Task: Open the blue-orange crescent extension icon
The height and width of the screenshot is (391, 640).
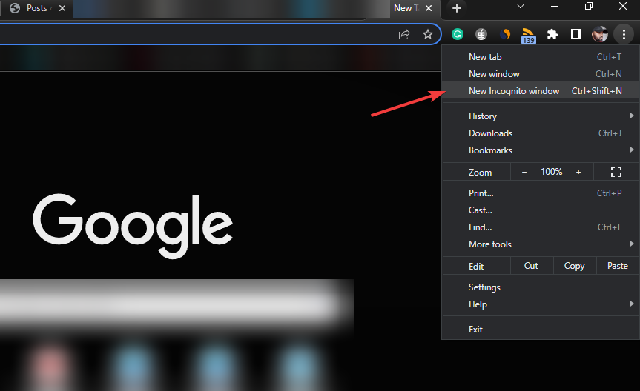Action: [x=505, y=34]
